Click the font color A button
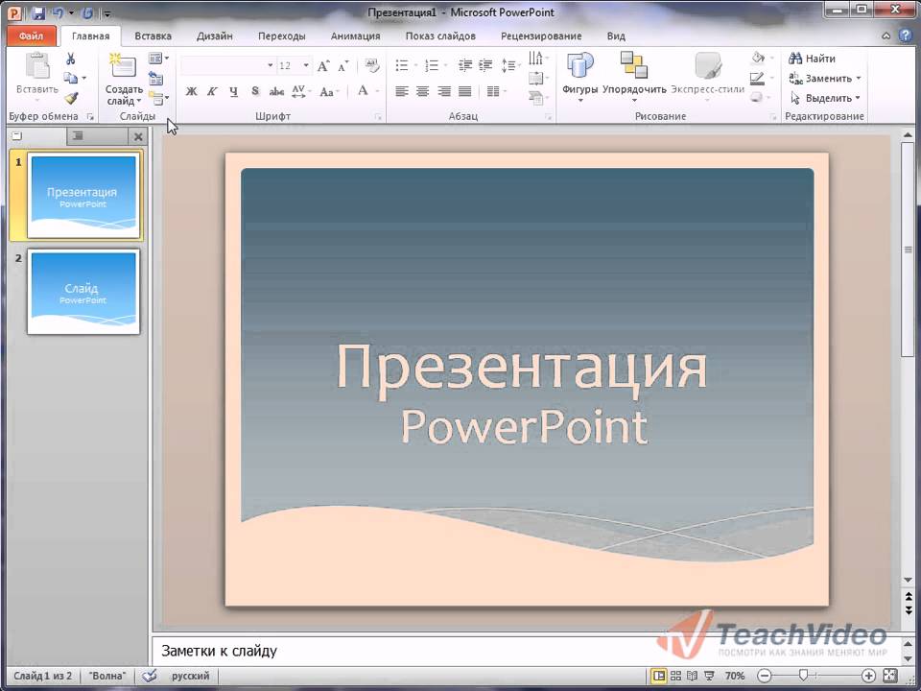This screenshot has width=921, height=691. point(363,91)
